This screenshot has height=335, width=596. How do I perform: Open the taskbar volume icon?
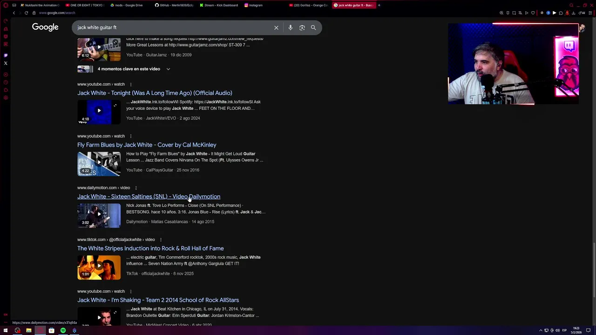(x=557, y=330)
